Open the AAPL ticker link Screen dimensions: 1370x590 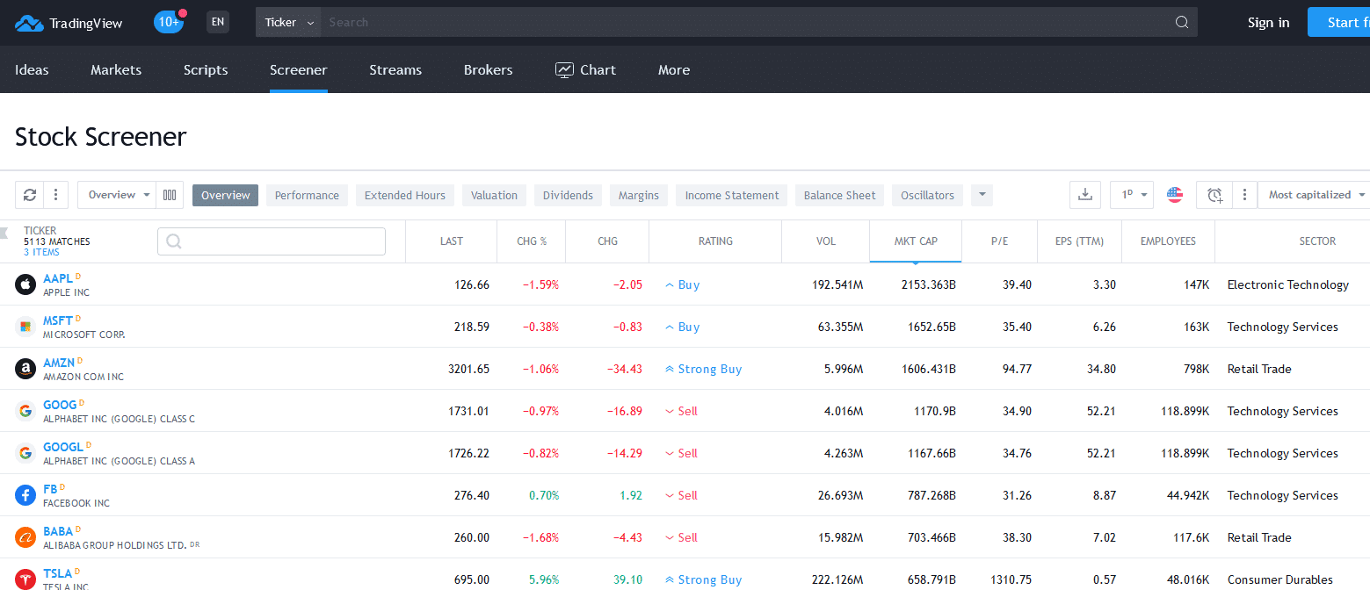(58, 278)
